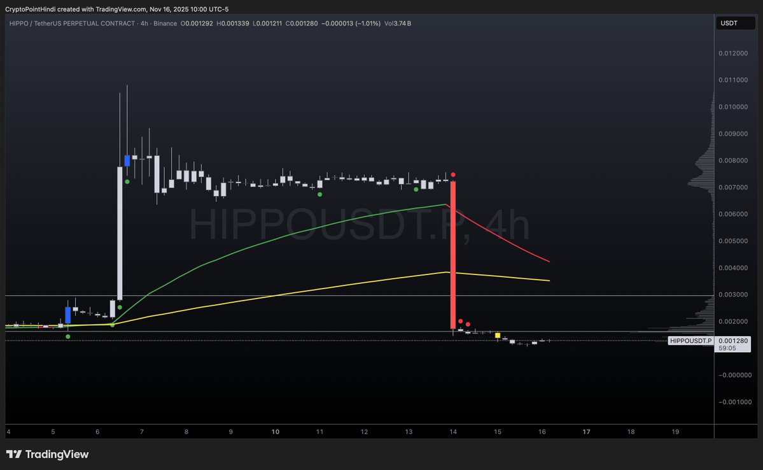Select the large red bearish candle
Screen dimensions: 763x470
453,255
